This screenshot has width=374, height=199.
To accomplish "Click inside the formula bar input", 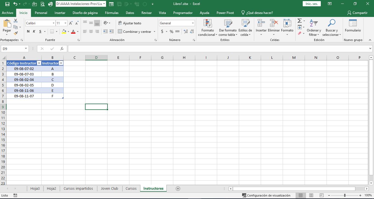I will click(x=217, y=49).
